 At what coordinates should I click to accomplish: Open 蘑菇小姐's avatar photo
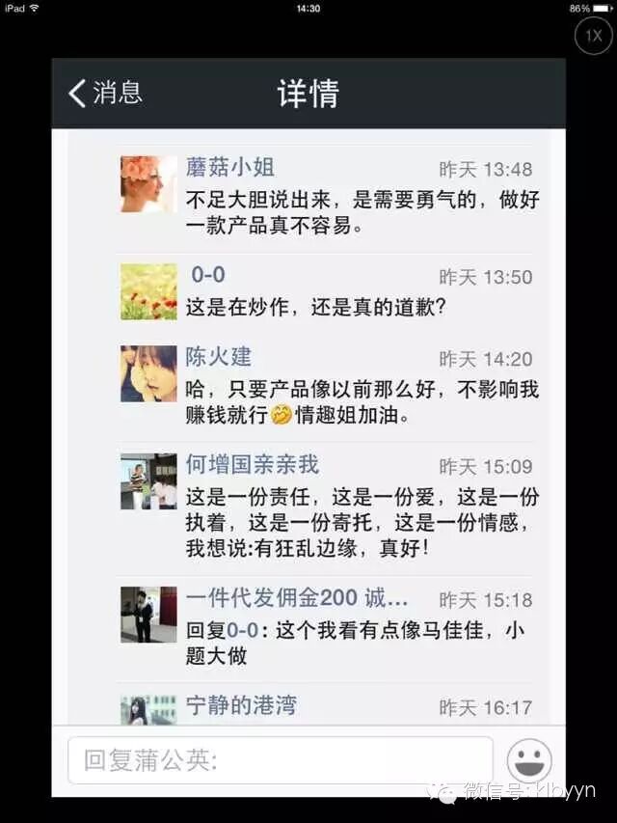tap(148, 184)
